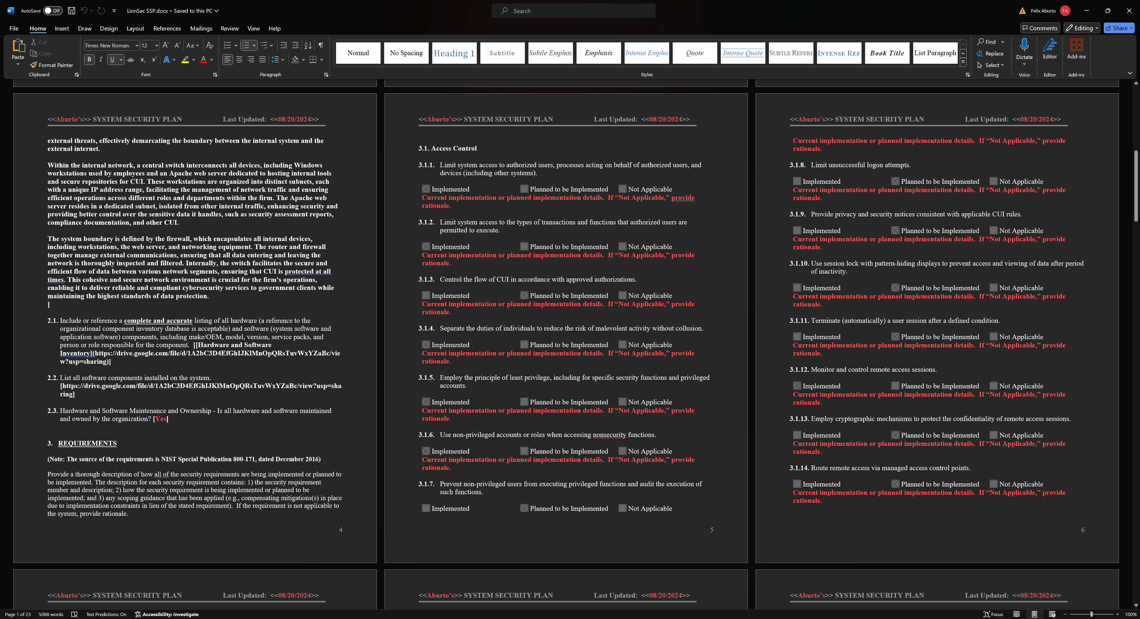Toggle Italic formatting

(x=100, y=60)
